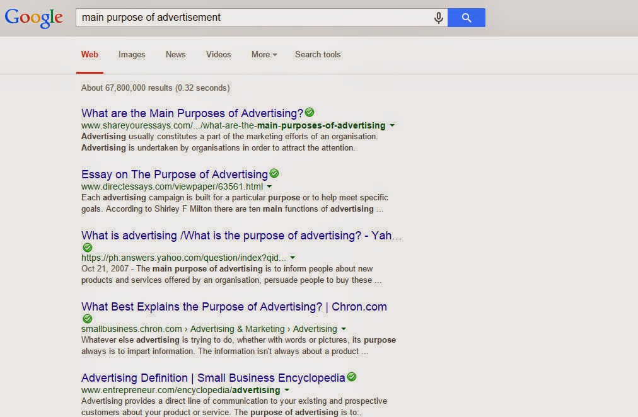Click green checkmark beside Main Purposes of Advertising
Screen dimensions: 638x417
[310, 112]
